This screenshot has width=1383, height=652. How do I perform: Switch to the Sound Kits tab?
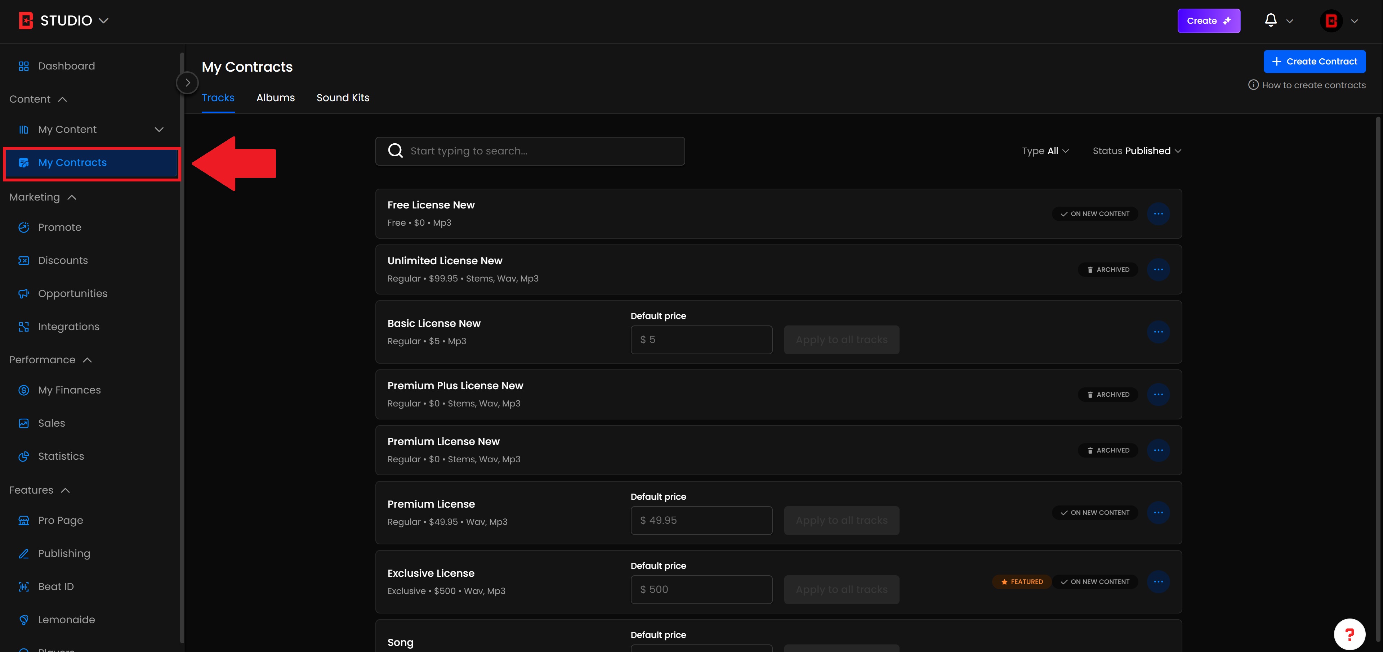click(343, 98)
